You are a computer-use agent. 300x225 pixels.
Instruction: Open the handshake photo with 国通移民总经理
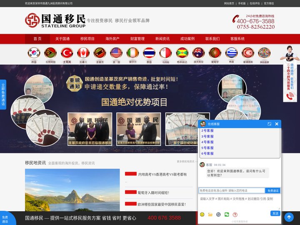tap(138, 129)
